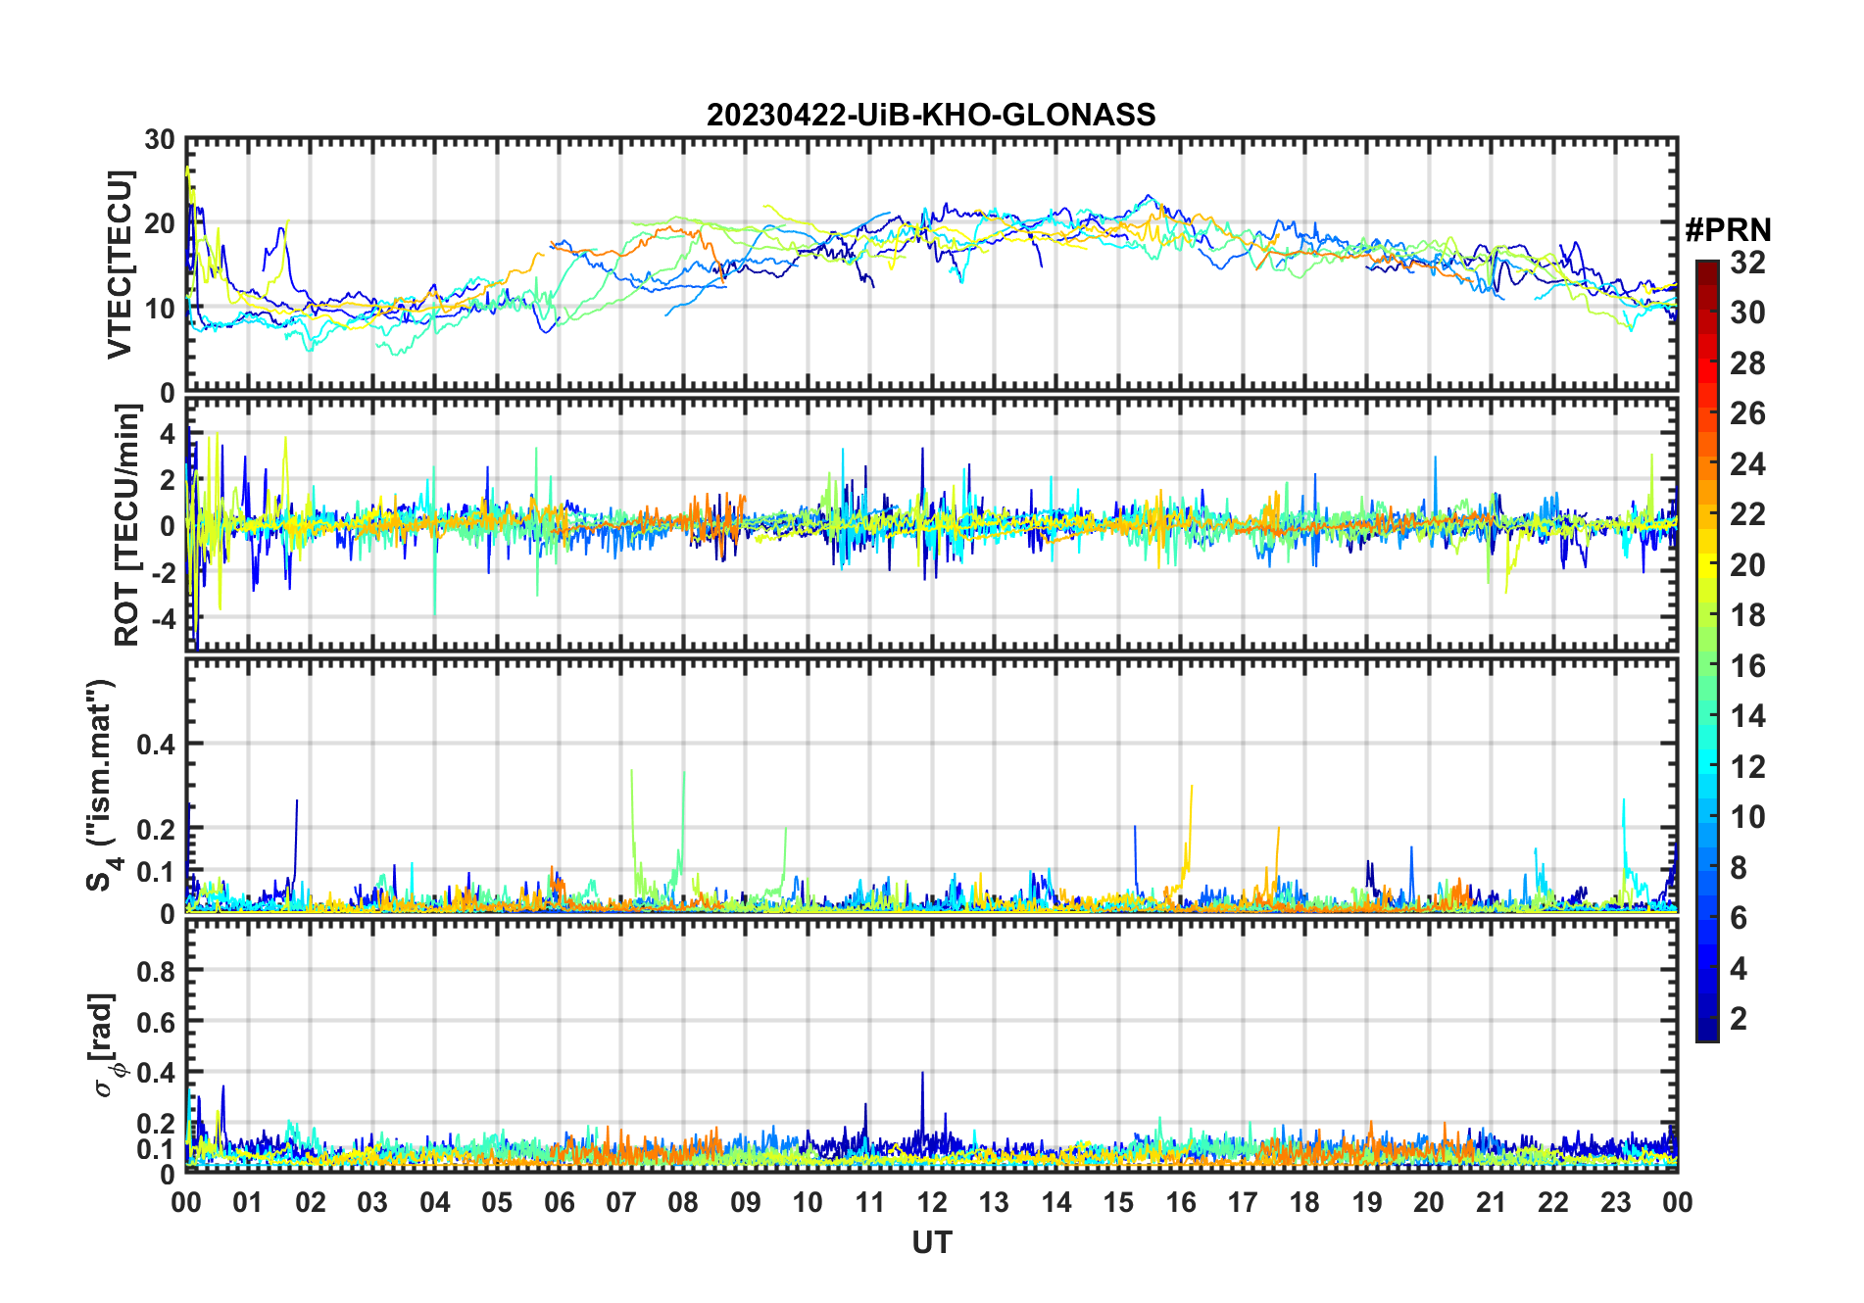Click x-axis tick label 13
1864x1303 pixels.
[994, 1202]
